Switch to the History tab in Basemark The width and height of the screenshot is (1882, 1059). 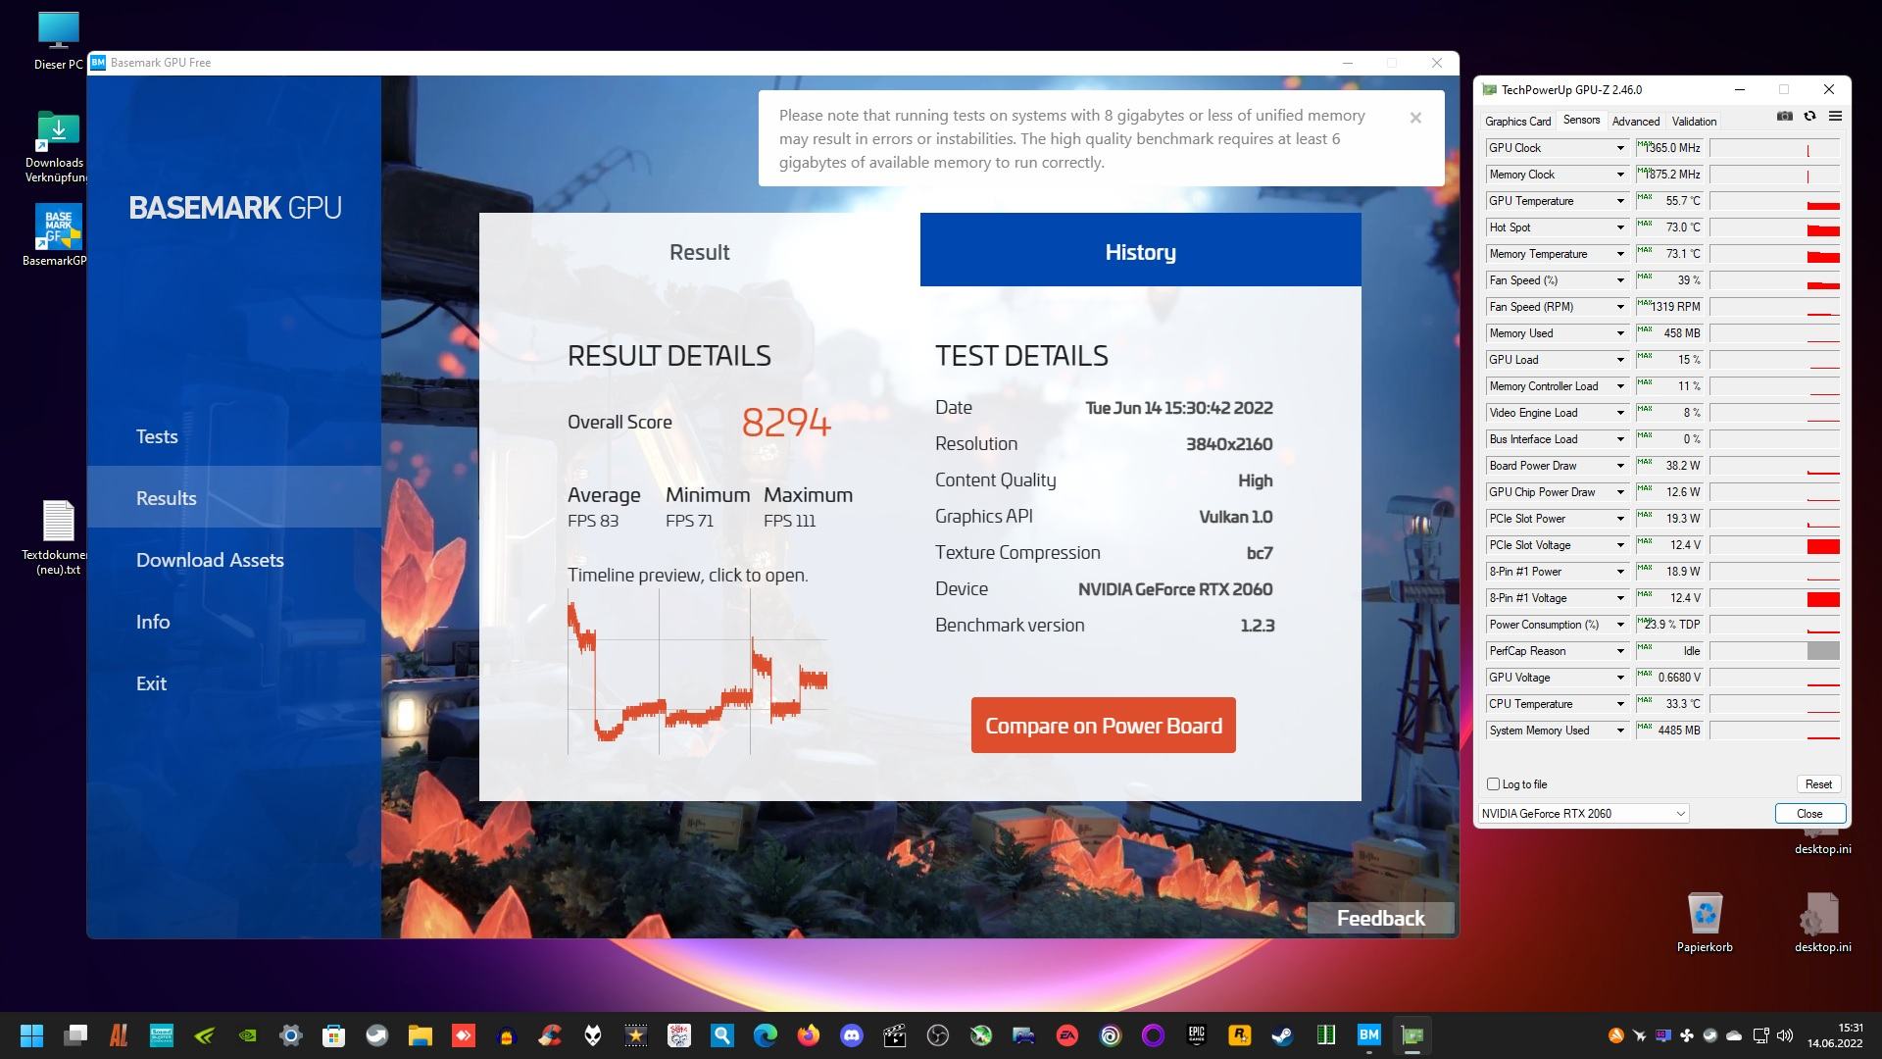[1141, 250]
